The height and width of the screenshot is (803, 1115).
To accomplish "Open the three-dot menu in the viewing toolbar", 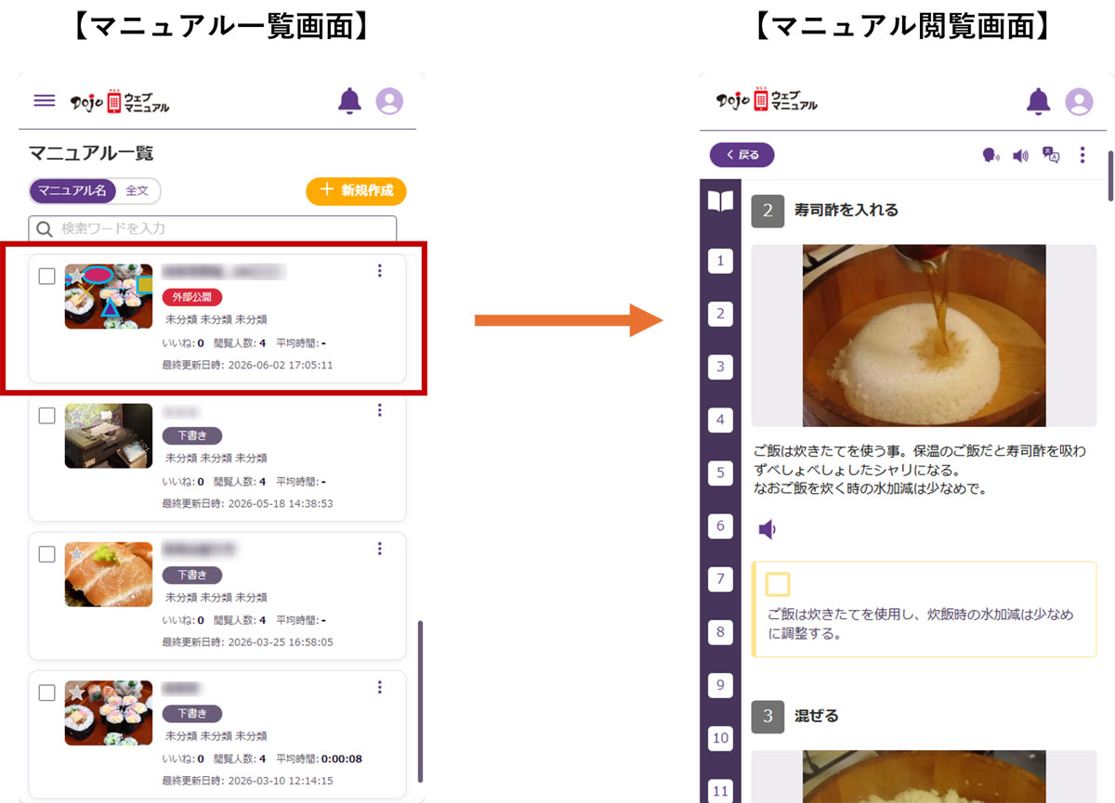I will pyautogui.click(x=1082, y=155).
